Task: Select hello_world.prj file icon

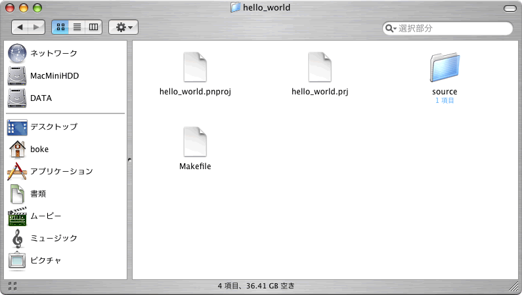Action: [320, 67]
